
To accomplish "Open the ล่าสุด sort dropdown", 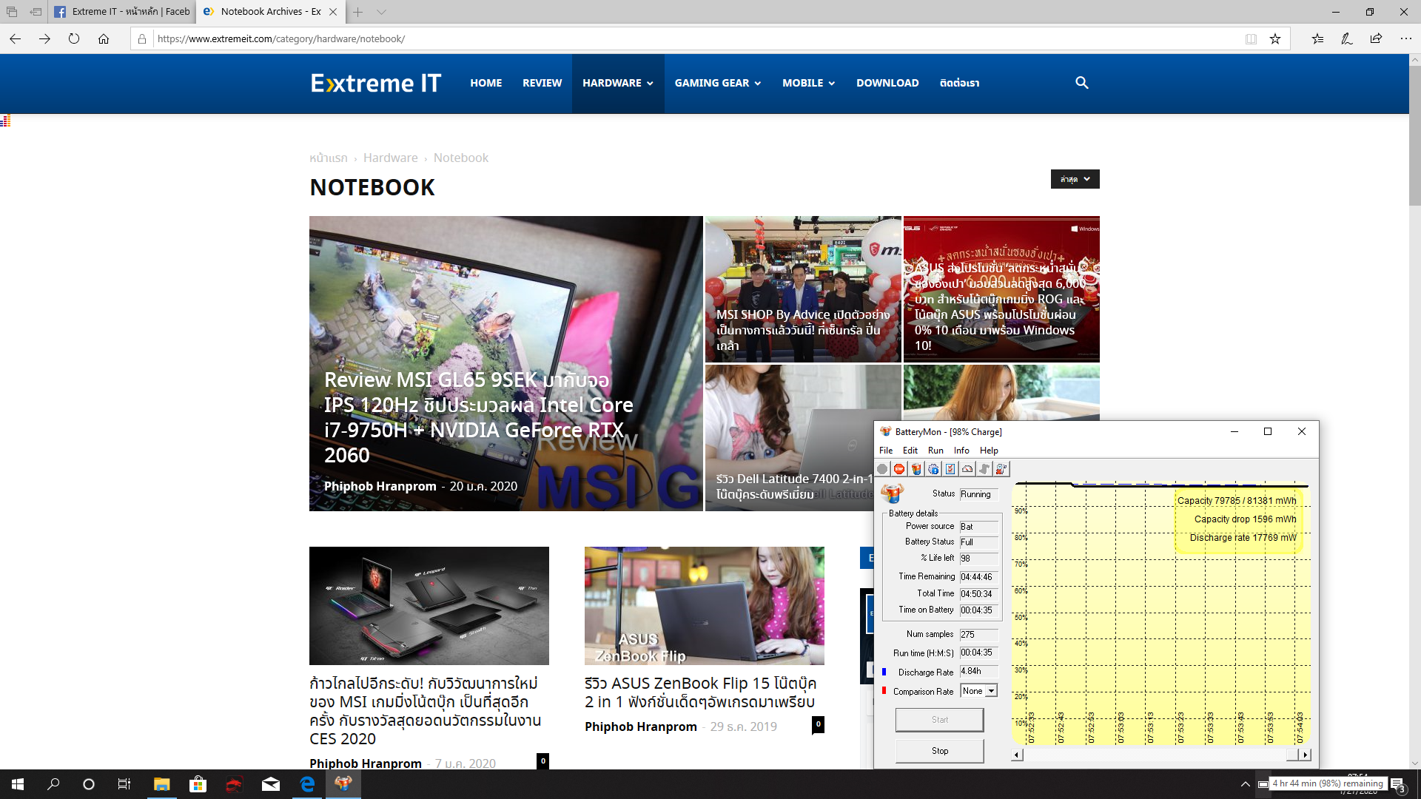I will coord(1075,179).
